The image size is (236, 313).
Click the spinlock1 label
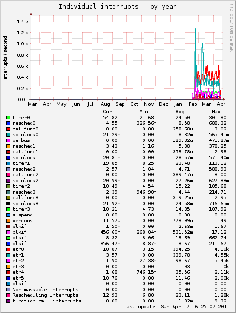(x=25, y=158)
